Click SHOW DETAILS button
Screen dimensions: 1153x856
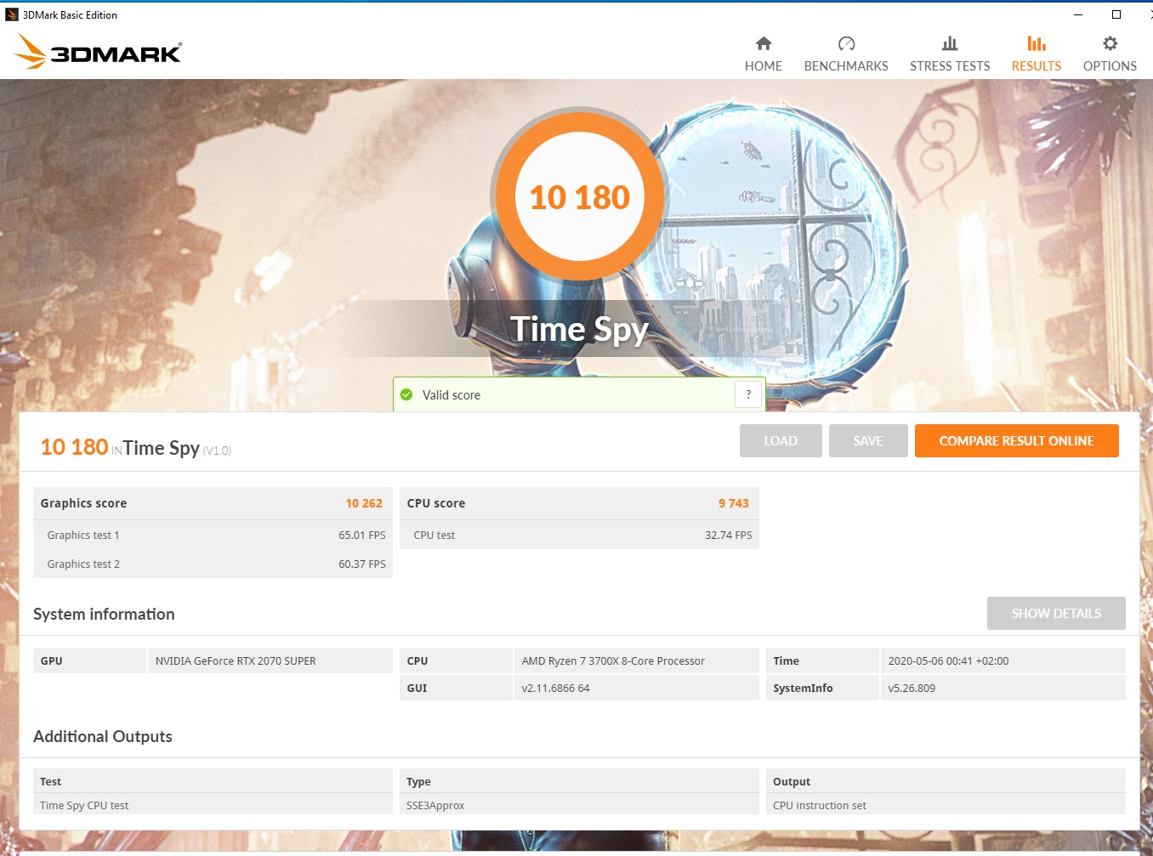1056,613
